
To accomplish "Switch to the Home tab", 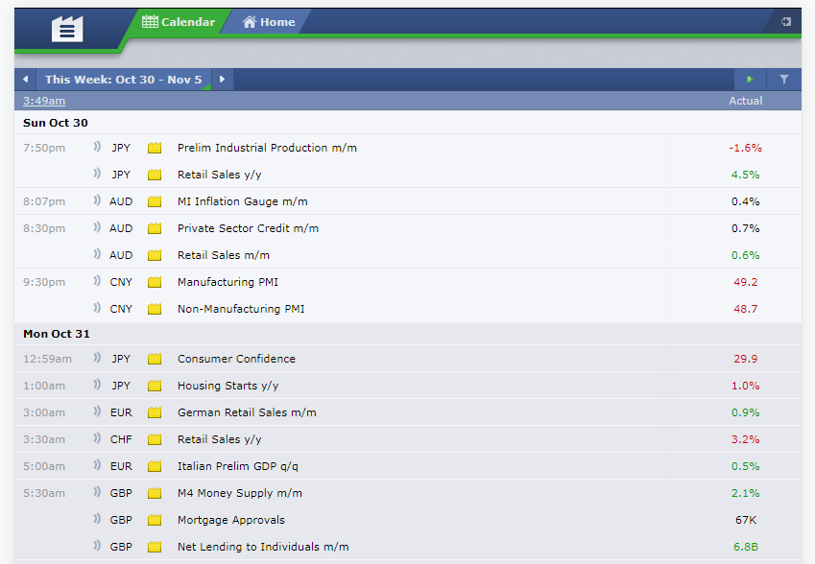I will click(x=269, y=22).
